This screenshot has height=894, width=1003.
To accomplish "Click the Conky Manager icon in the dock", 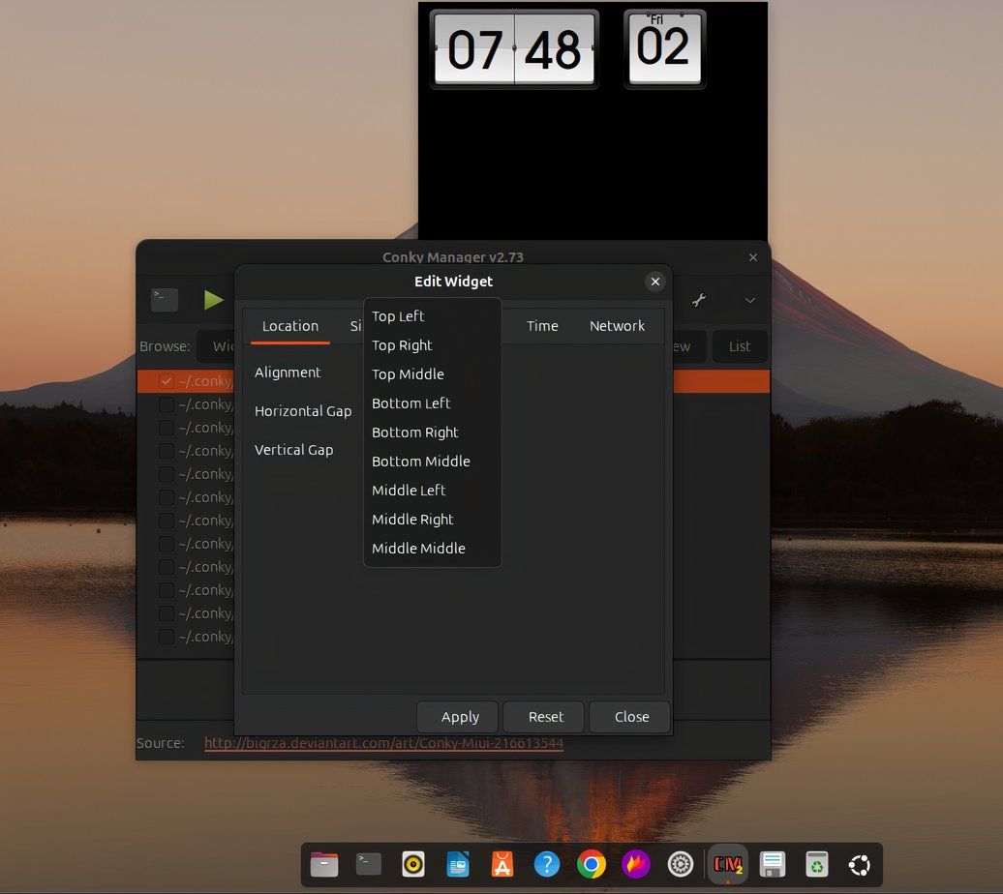I will coord(726,864).
